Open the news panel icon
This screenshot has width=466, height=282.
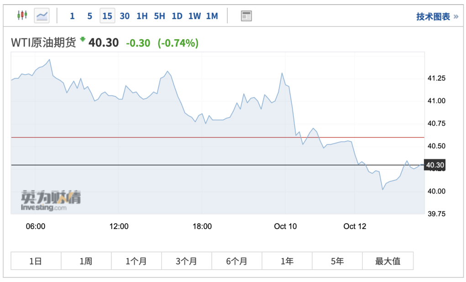[x=246, y=16]
